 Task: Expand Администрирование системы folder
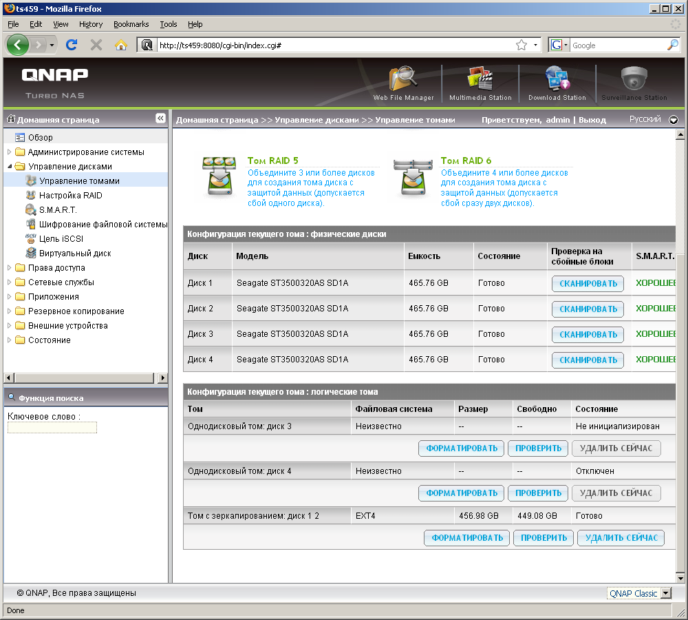point(9,152)
